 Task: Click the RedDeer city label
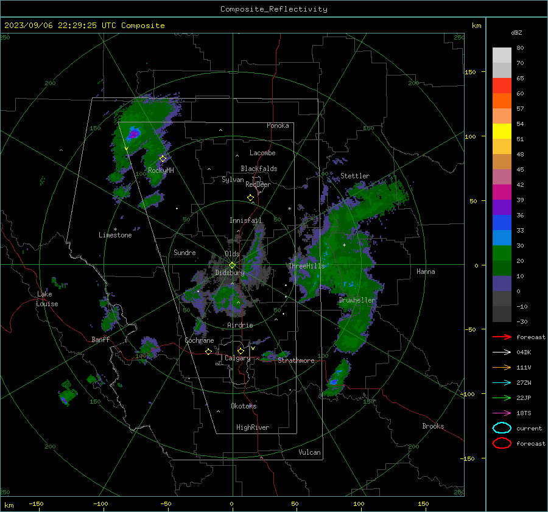(x=258, y=184)
